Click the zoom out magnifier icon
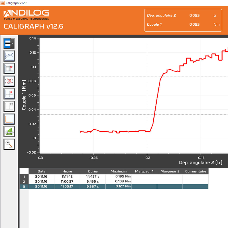The image size is (228, 228). point(9,144)
